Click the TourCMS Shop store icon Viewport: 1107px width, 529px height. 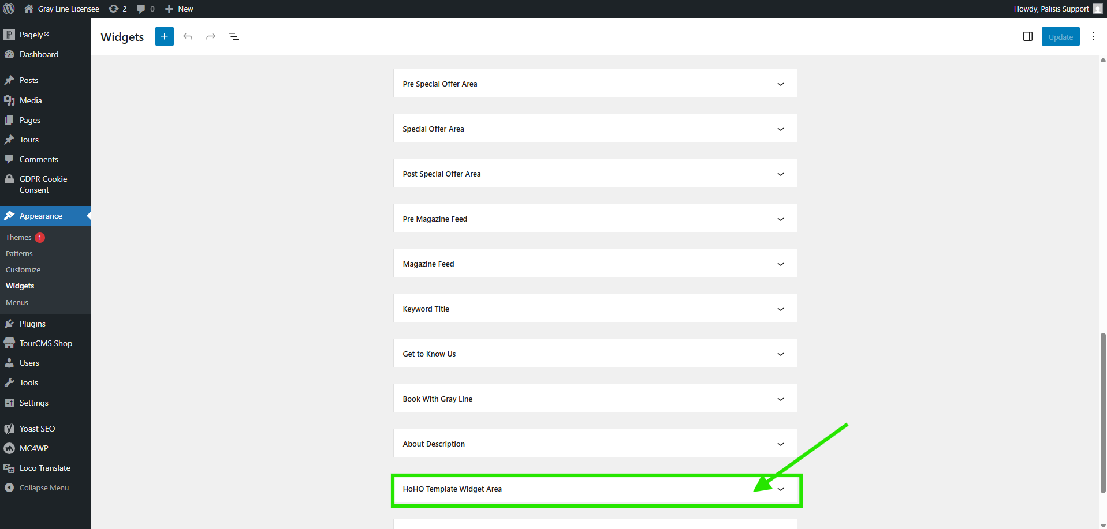click(9, 343)
